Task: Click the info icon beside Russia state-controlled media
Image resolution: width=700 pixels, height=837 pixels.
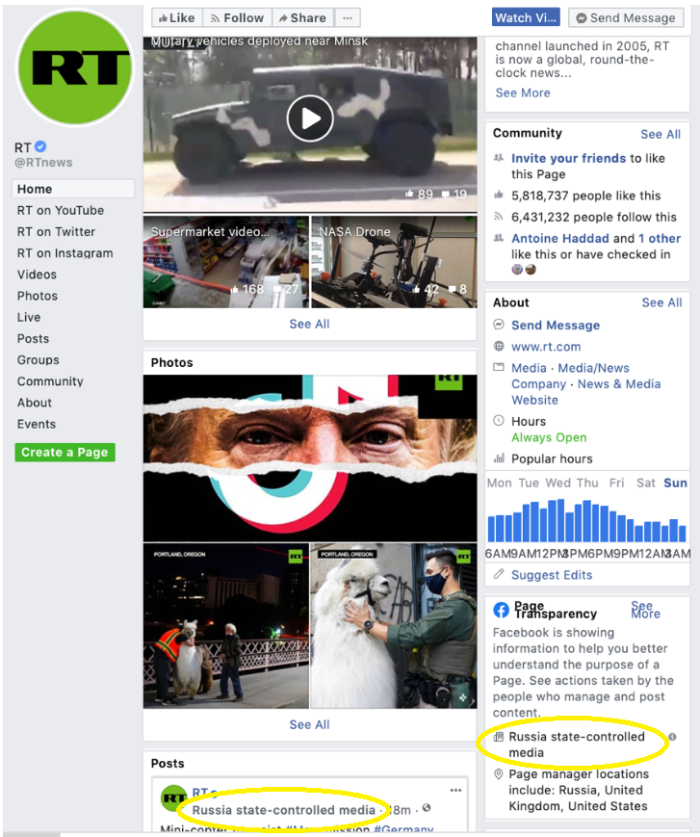Action: 672,737
